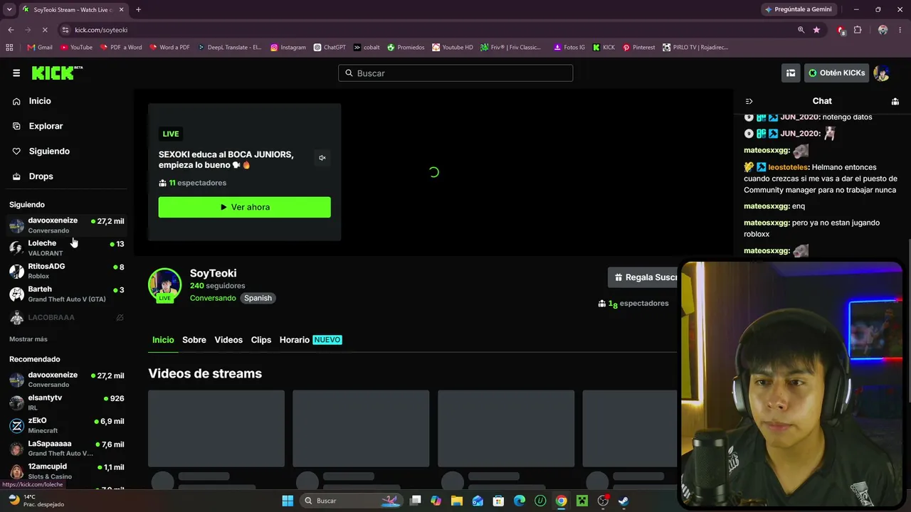This screenshot has height=512, width=911.
Task: Open LaSapaaaaa recommended channel
Action: pos(67,448)
